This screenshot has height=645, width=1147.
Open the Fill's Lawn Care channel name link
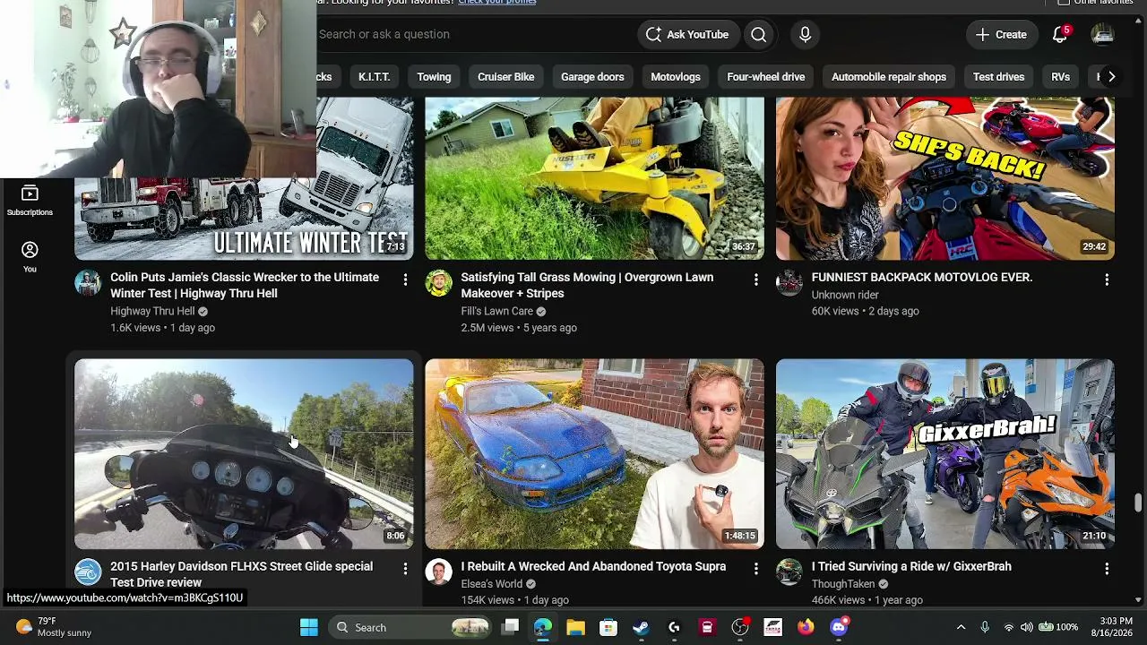point(497,311)
